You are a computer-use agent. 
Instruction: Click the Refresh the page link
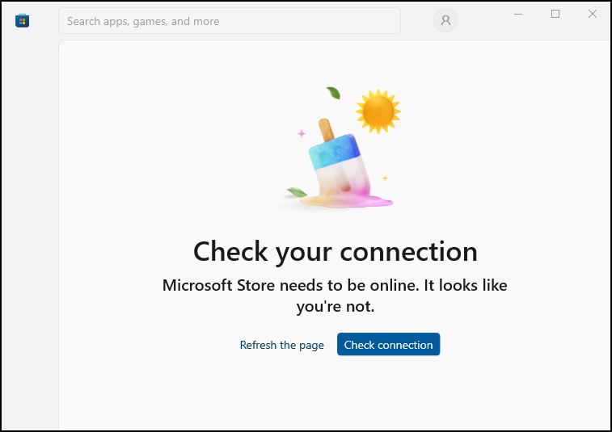282,345
